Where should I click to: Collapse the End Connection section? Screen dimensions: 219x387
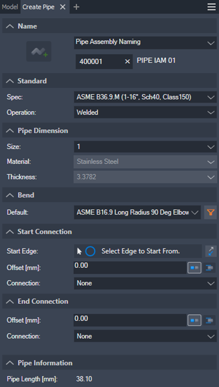click(10, 301)
